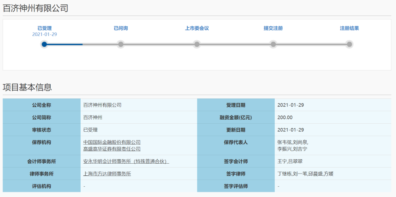This screenshot has height=197, width=396.
Task: Click the 公司全称 value 百济神州有限公司
Action: 102,105
